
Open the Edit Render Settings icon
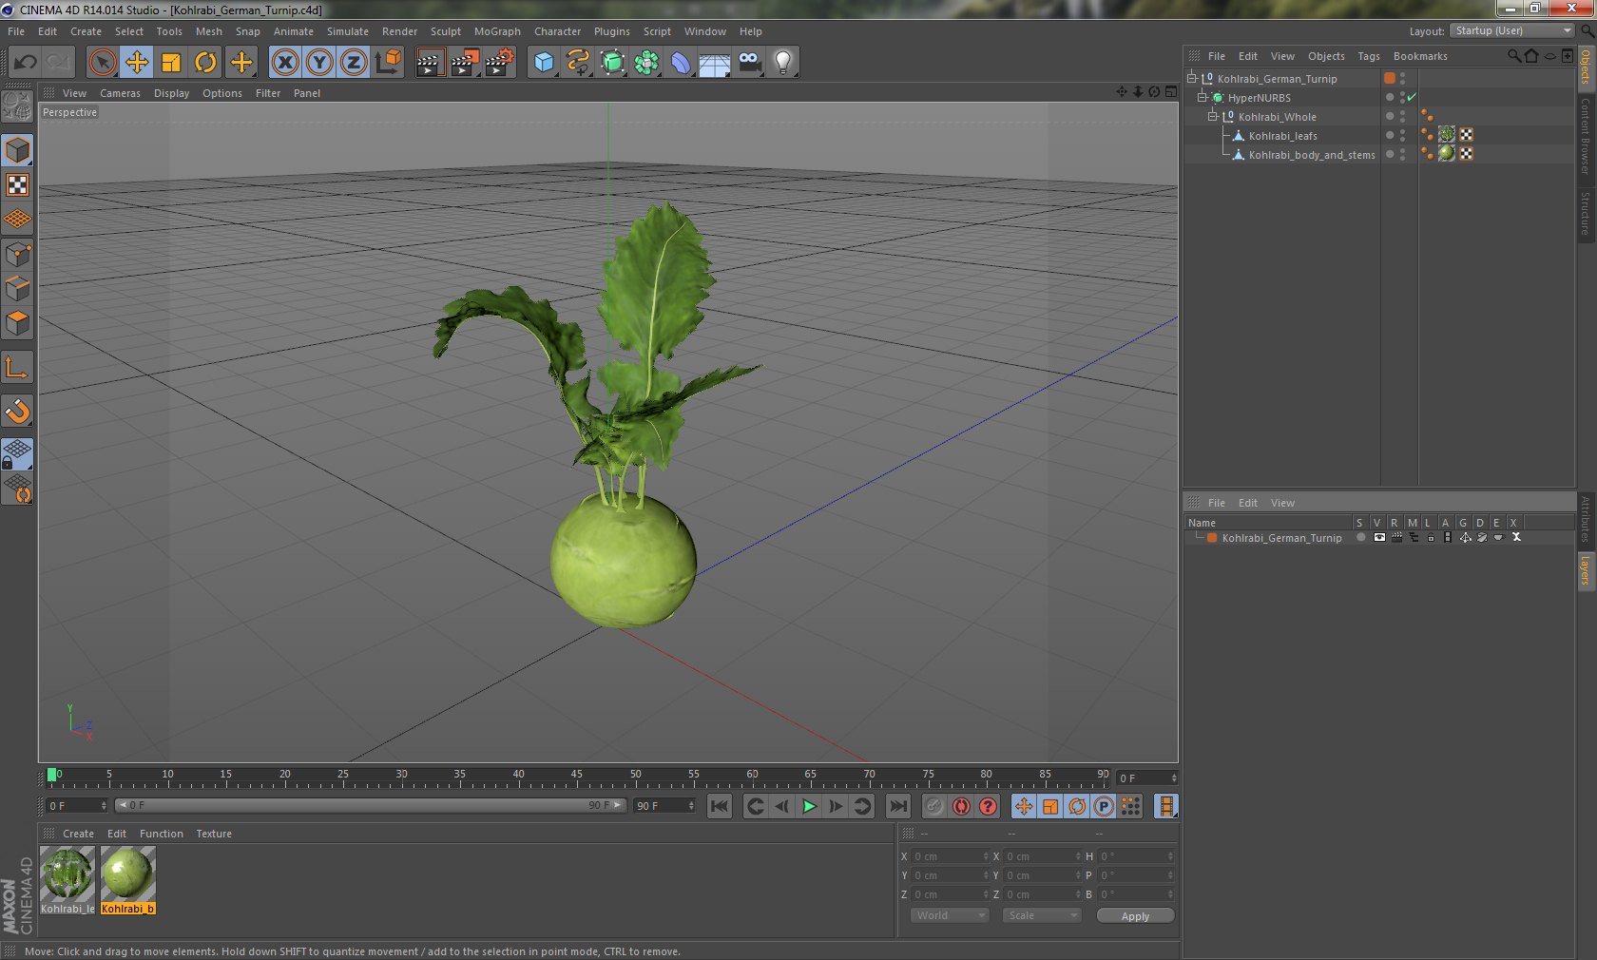[499, 63]
